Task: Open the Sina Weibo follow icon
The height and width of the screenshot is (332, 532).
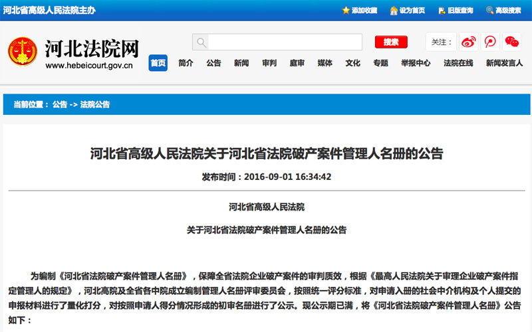Action: click(x=469, y=42)
